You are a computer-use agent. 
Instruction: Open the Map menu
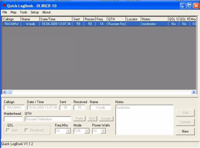click(14, 12)
